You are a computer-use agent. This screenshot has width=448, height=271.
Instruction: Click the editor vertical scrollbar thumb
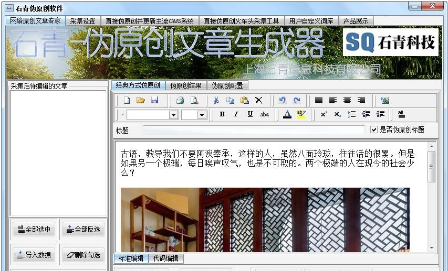(431, 167)
